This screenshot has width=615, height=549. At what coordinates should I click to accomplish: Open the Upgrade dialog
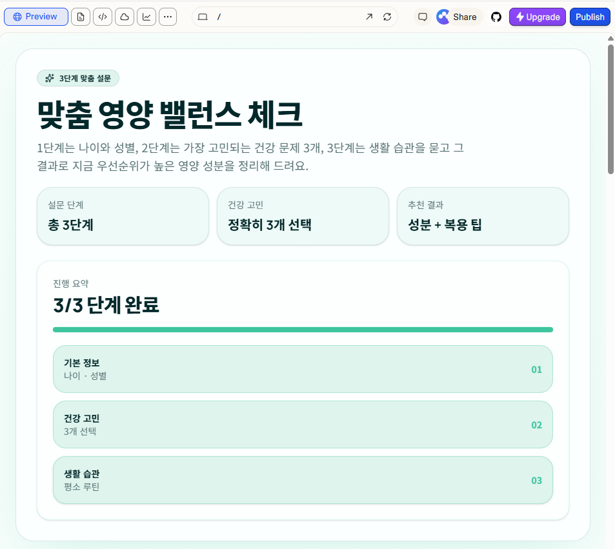coord(537,17)
